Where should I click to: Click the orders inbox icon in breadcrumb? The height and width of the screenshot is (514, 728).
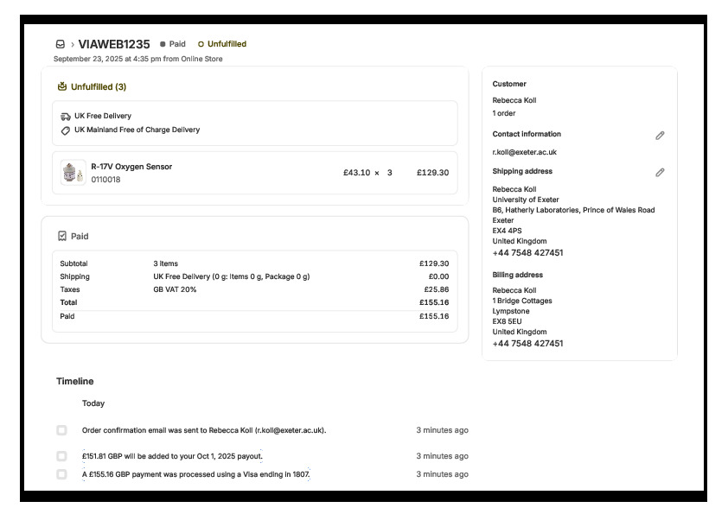tap(60, 44)
